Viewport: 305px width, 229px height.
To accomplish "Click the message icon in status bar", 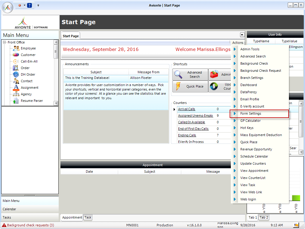I will [296, 225].
